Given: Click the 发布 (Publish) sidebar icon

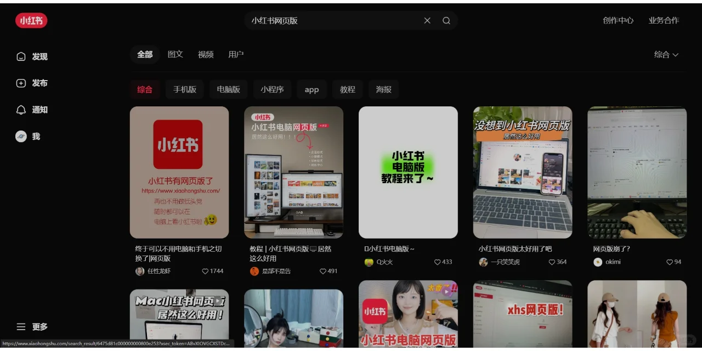Looking at the screenshot, I should 21,83.
